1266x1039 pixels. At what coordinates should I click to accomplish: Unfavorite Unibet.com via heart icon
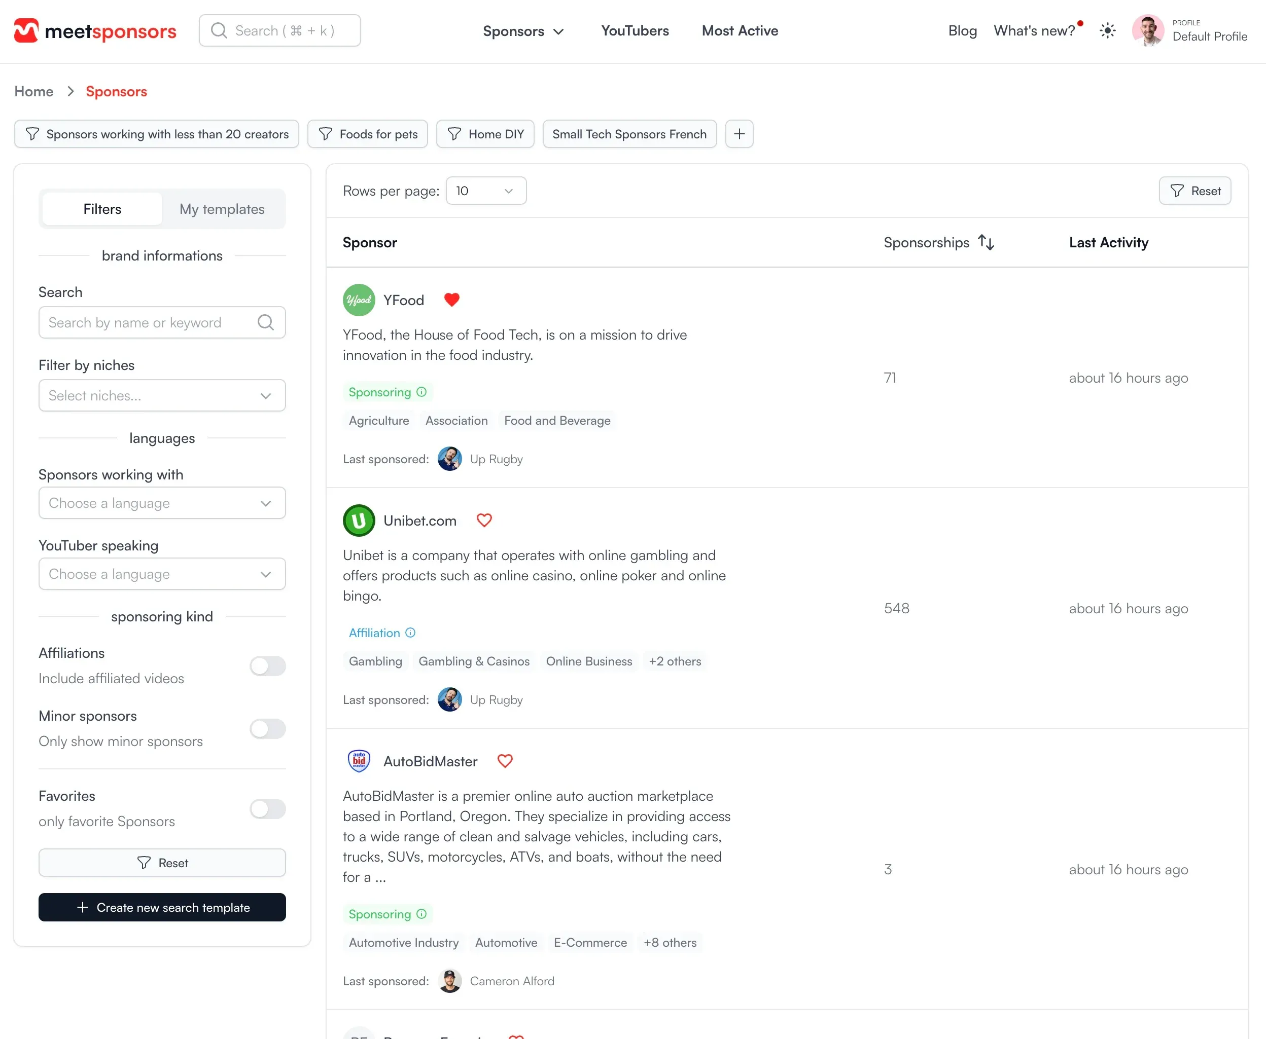click(x=484, y=520)
